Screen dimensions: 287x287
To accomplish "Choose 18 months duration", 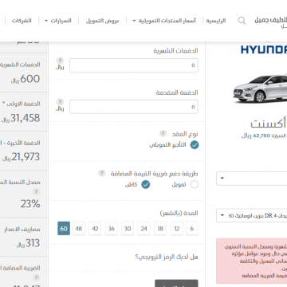I will point(160,229).
